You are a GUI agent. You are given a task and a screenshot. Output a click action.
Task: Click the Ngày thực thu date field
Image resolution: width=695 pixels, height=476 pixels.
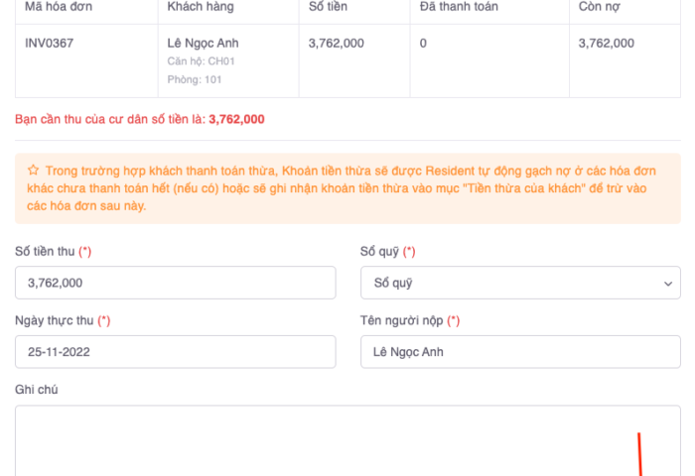click(x=176, y=352)
